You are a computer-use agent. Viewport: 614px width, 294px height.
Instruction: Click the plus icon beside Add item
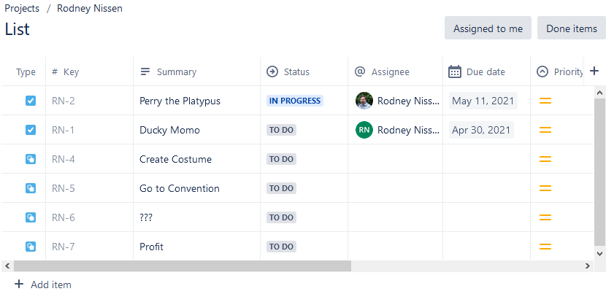(19, 285)
